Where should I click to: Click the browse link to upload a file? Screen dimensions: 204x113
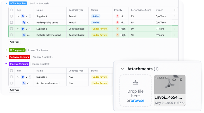coord(137,100)
